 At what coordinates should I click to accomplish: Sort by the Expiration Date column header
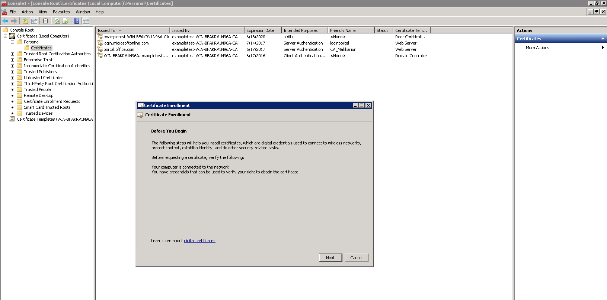point(263,30)
